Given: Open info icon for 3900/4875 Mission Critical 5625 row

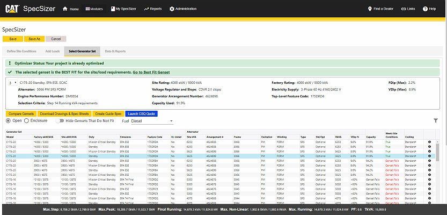Looking at the screenshot, I should [429, 175].
